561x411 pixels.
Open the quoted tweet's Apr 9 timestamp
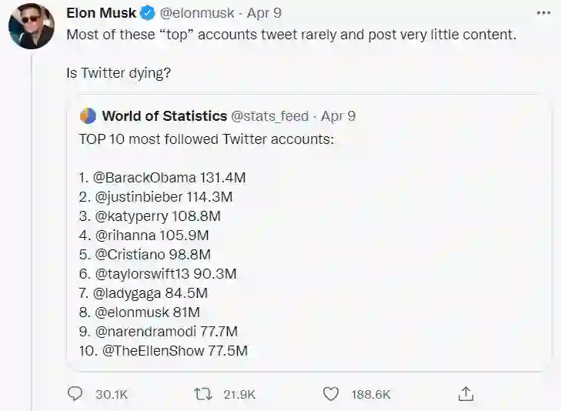pyautogui.click(x=338, y=116)
